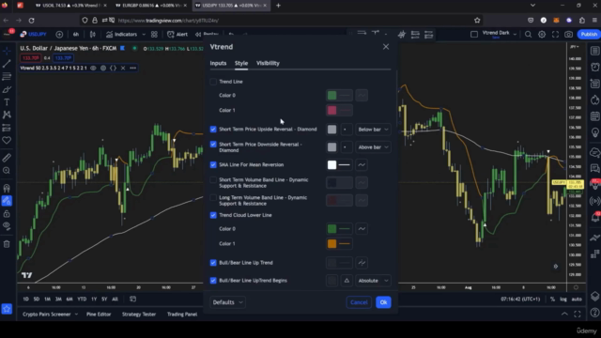Open the fibonacci tools icon
Screen dimensions: 601x338
(x=7, y=77)
